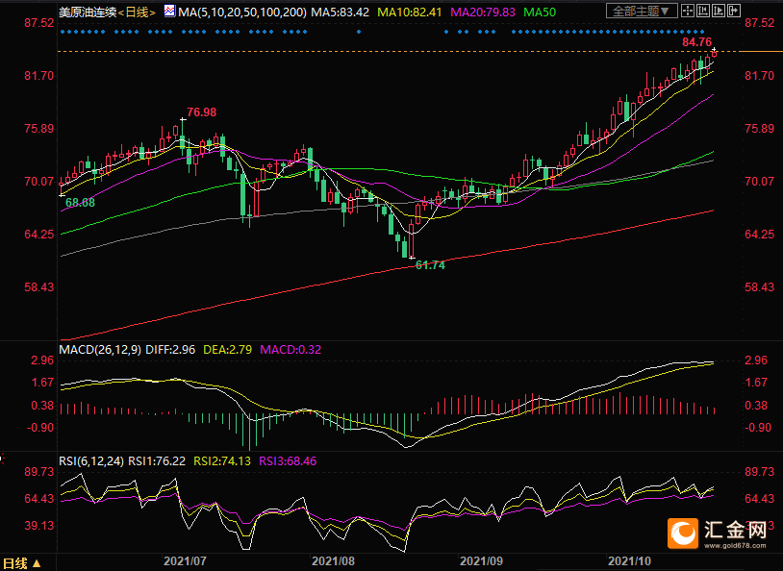Image resolution: width=783 pixels, height=571 pixels.
Task: Click the jump-to-start chart range icon
Action: (703, 11)
